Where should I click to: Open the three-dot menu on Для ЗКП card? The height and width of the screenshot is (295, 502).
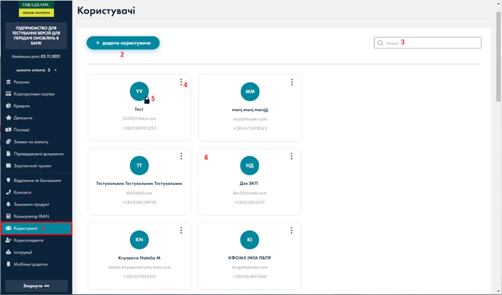point(292,156)
